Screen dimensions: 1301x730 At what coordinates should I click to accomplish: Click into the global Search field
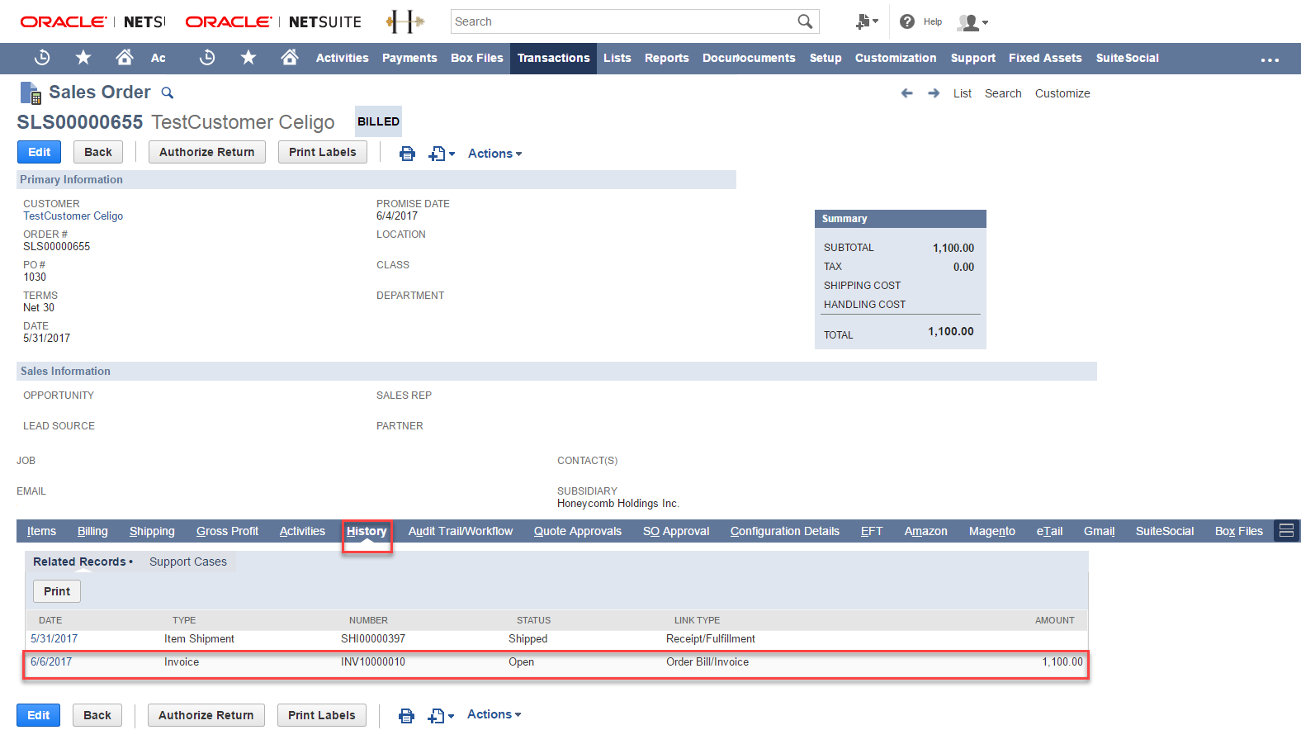pos(623,21)
